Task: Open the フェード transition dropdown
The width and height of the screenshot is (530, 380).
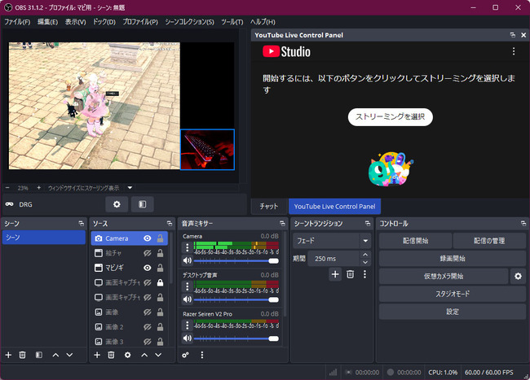Action: (332, 241)
